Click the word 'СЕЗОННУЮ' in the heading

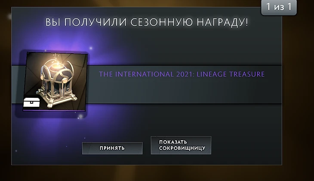coord(162,22)
